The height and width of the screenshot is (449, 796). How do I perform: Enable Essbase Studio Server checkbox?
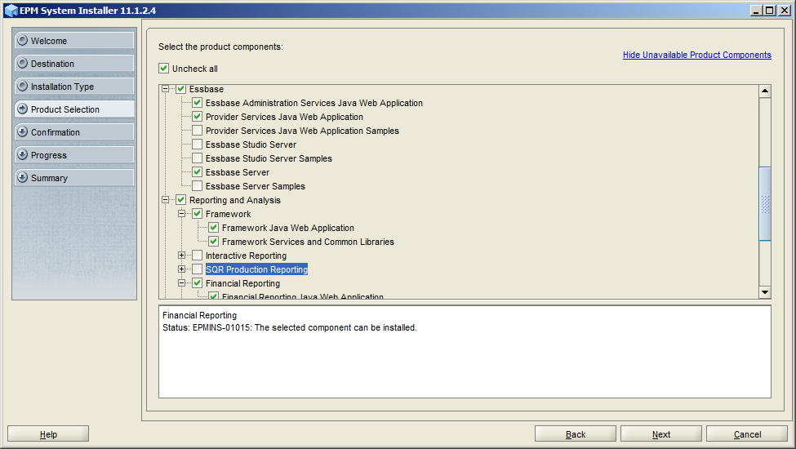click(x=197, y=144)
